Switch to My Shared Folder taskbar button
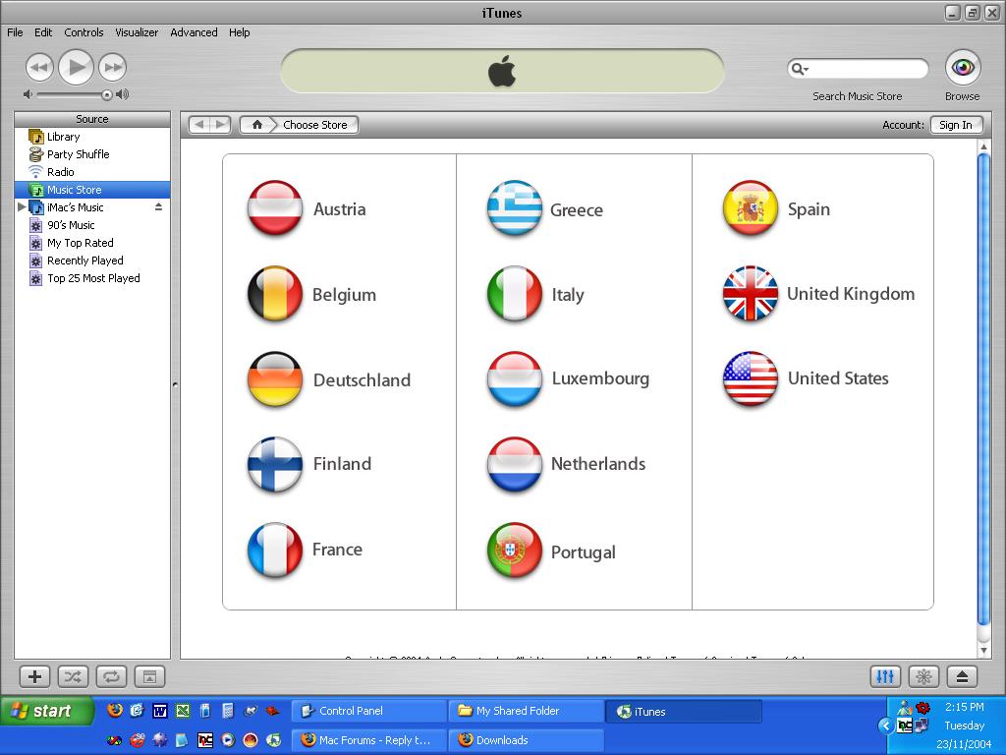This screenshot has width=1006, height=755. [x=527, y=711]
